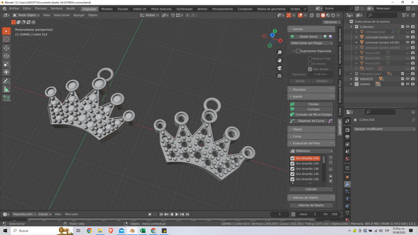Toggle camera view in viewport
Viewport: 418px width, 235px height.
point(280,68)
